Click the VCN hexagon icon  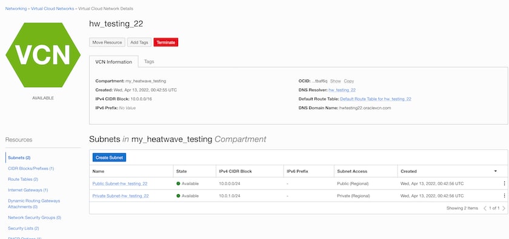pyautogui.click(x=43, y=55)
